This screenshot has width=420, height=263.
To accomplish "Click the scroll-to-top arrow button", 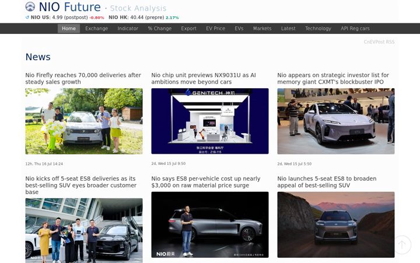I will [402, 244].
